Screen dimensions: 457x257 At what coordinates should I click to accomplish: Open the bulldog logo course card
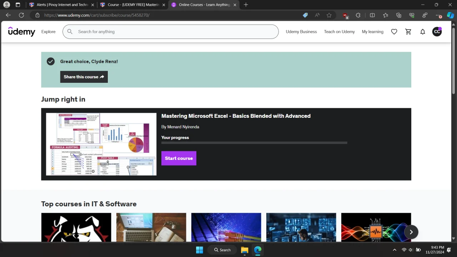76,227
